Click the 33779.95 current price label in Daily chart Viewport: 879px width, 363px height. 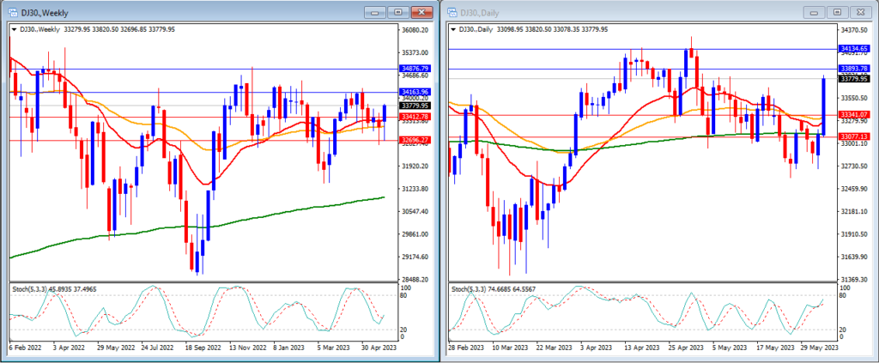coord(854,78)
